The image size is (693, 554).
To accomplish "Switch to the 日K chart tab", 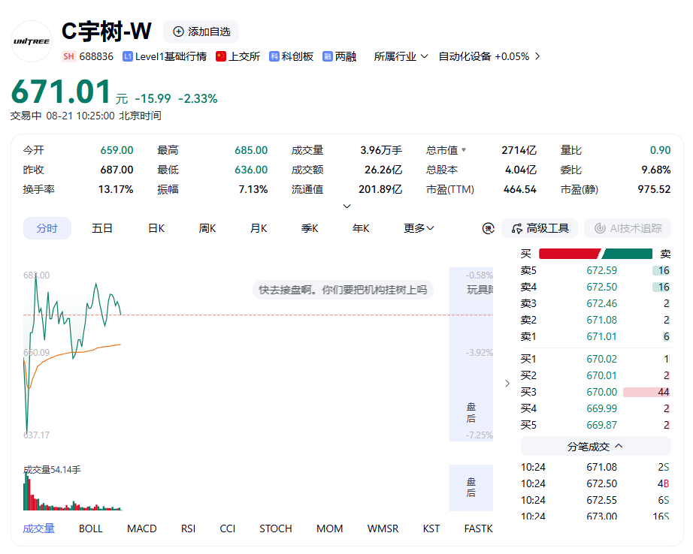I will click(156, 228).
